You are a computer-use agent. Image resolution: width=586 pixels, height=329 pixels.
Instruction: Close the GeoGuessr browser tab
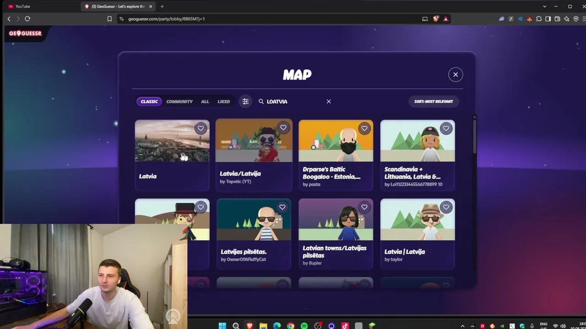[x=151, y=6]
